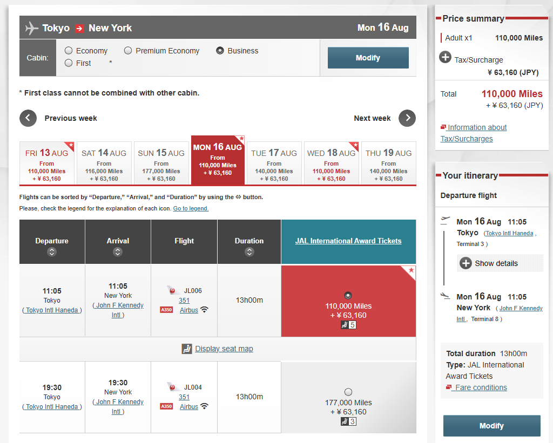This screenshot has width=553, height=443.
Task: Expand Tax/Surcharge plus icon in Price summary
Action: 445,57
